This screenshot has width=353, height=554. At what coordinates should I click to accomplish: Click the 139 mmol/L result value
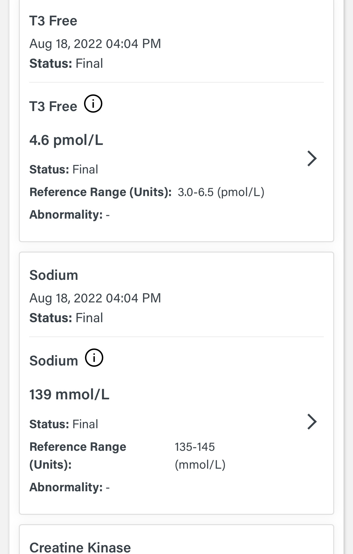[x=69, y=394]
